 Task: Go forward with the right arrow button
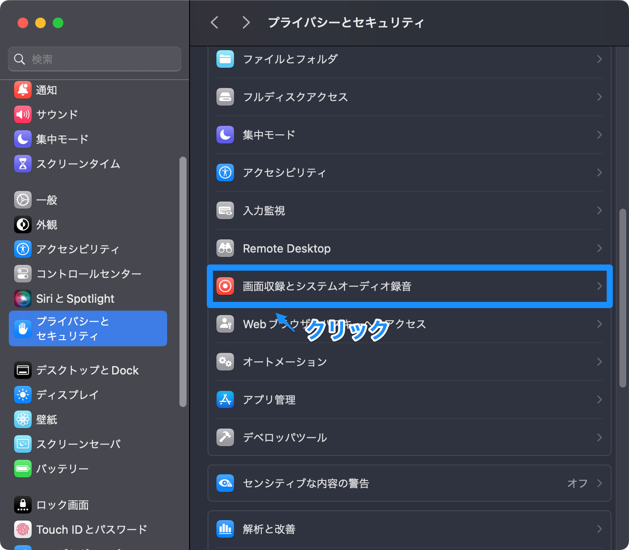click(246, 22)
